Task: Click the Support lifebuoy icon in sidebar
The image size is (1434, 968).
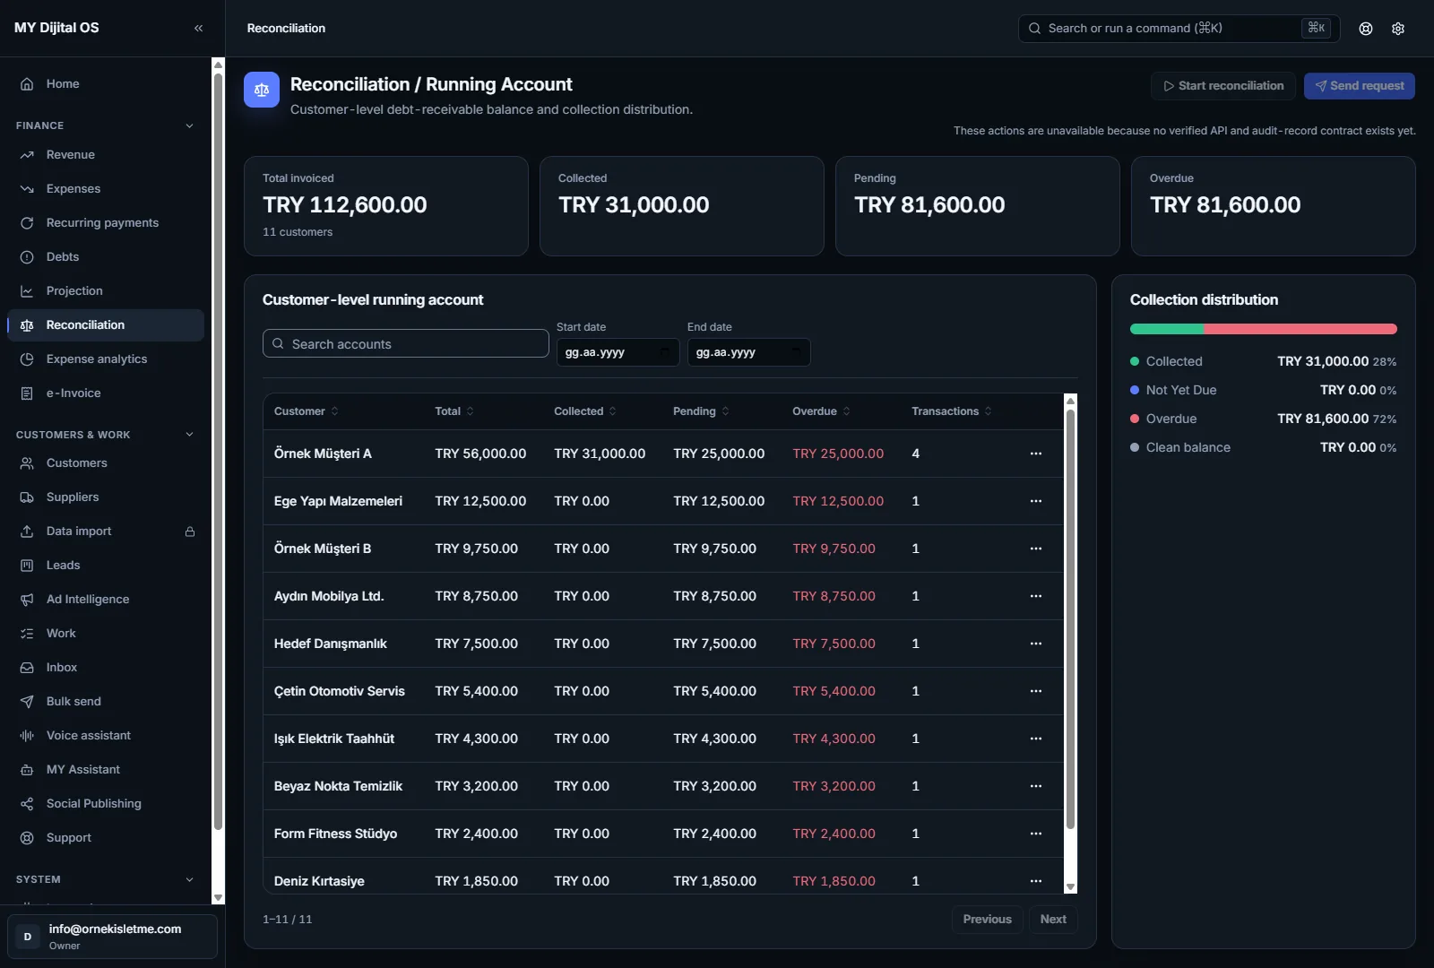Action: coord(27,838)
